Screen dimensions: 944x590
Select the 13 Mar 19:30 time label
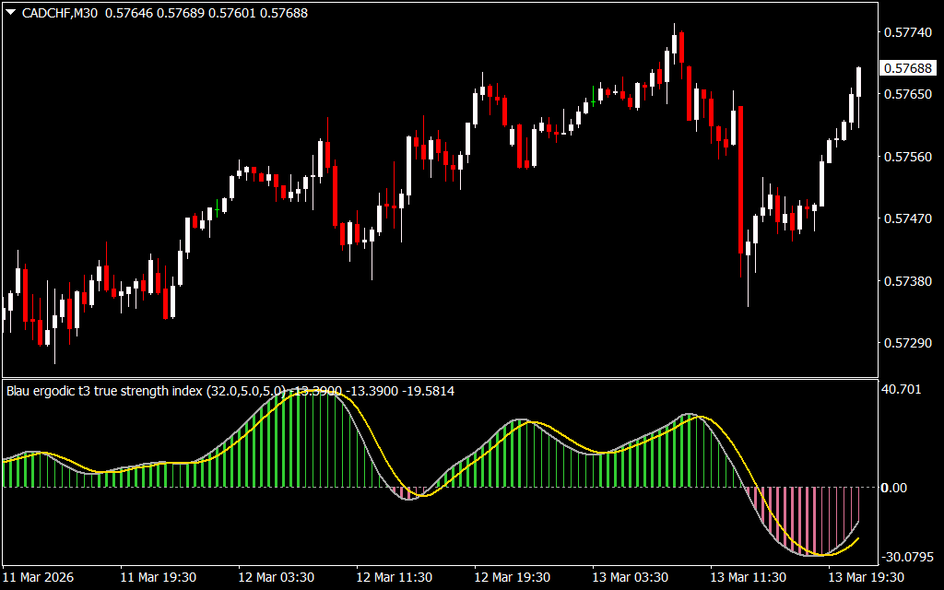tap(867, 577)
